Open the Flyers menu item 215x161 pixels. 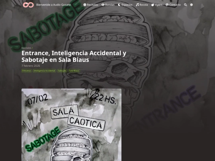(x=157, y=5)
